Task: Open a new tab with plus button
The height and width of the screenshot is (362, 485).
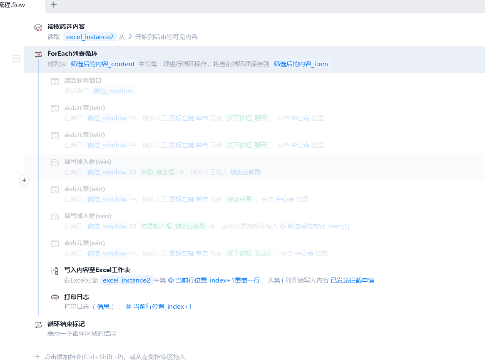Action: pyautogui.click(x=54, y=5)
